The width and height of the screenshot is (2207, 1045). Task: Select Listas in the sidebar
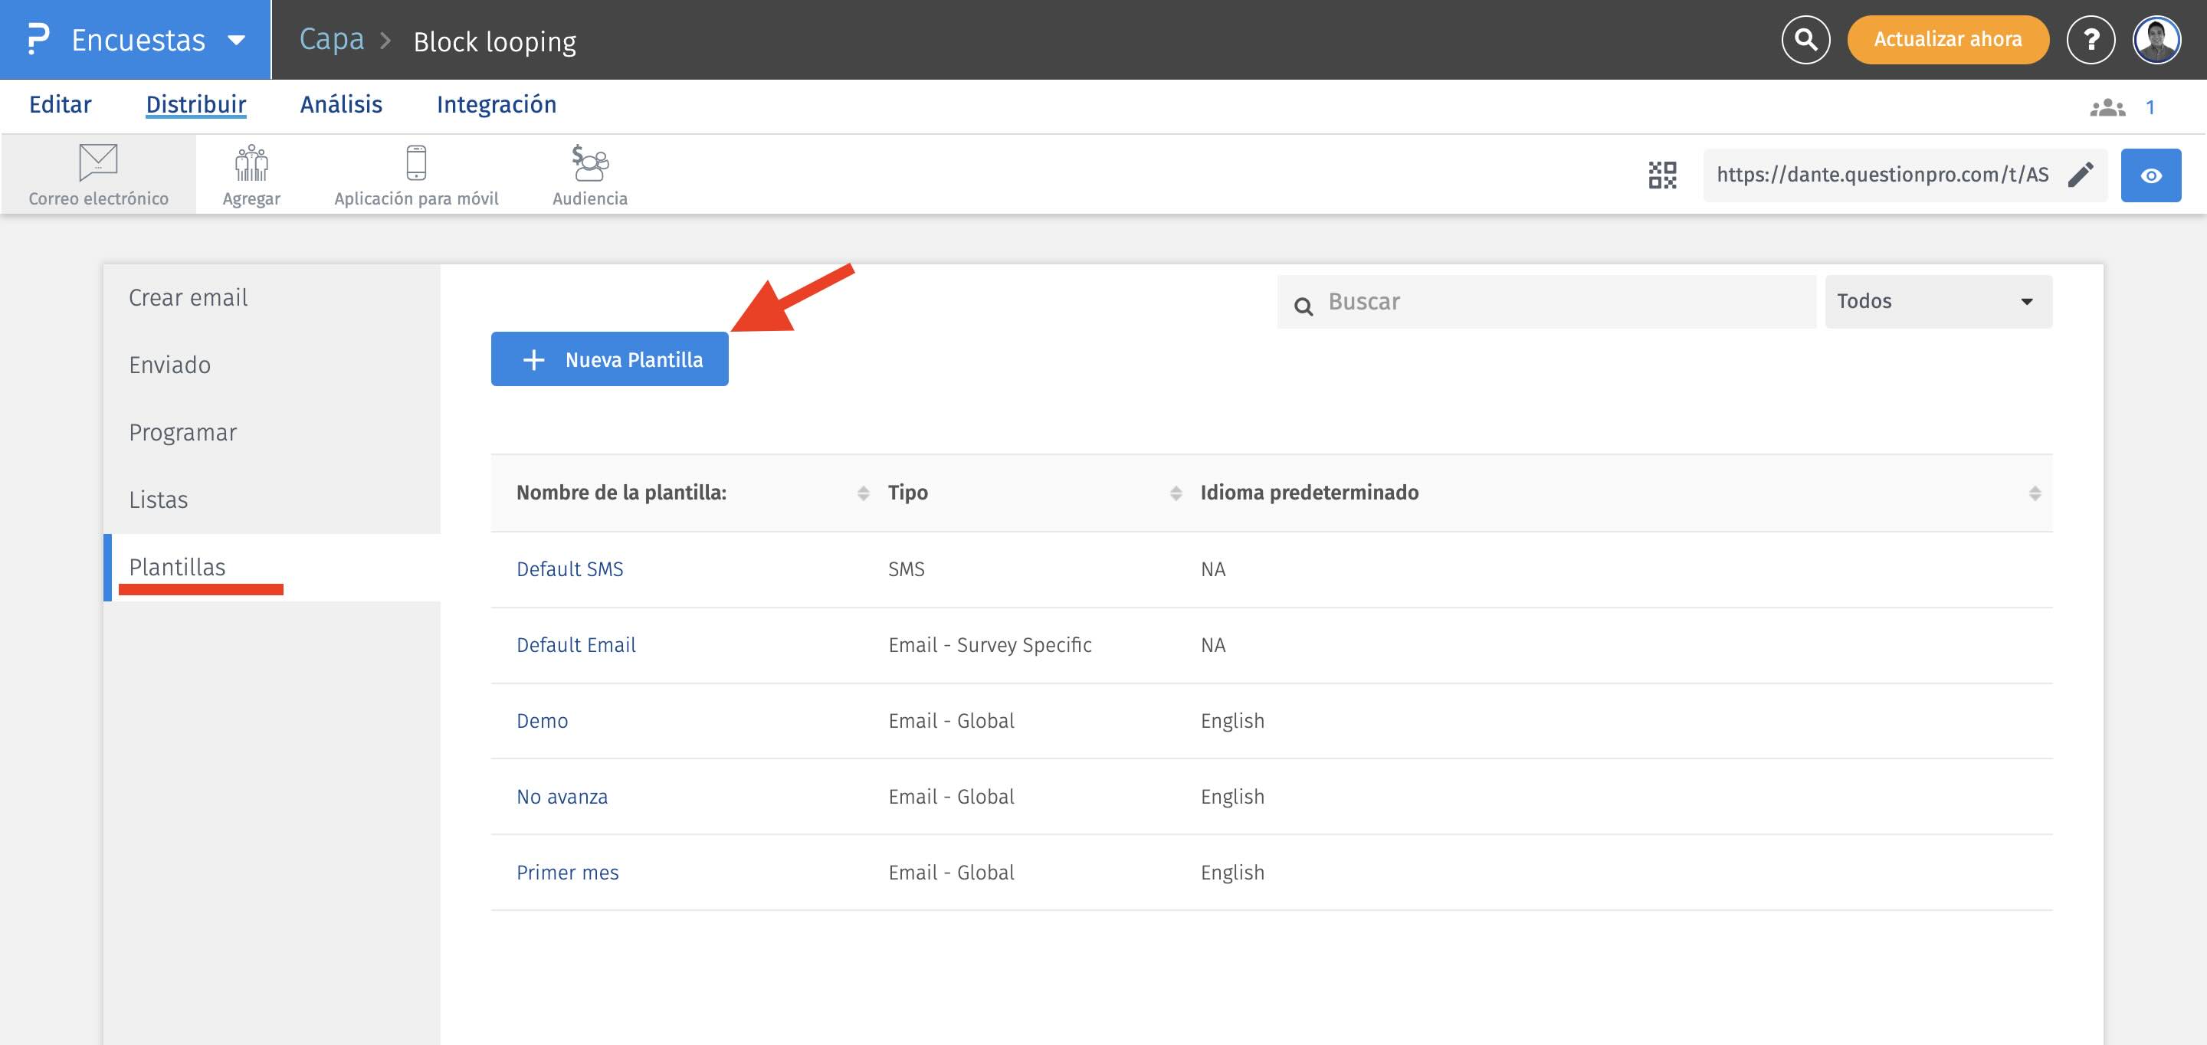[159, 500]
